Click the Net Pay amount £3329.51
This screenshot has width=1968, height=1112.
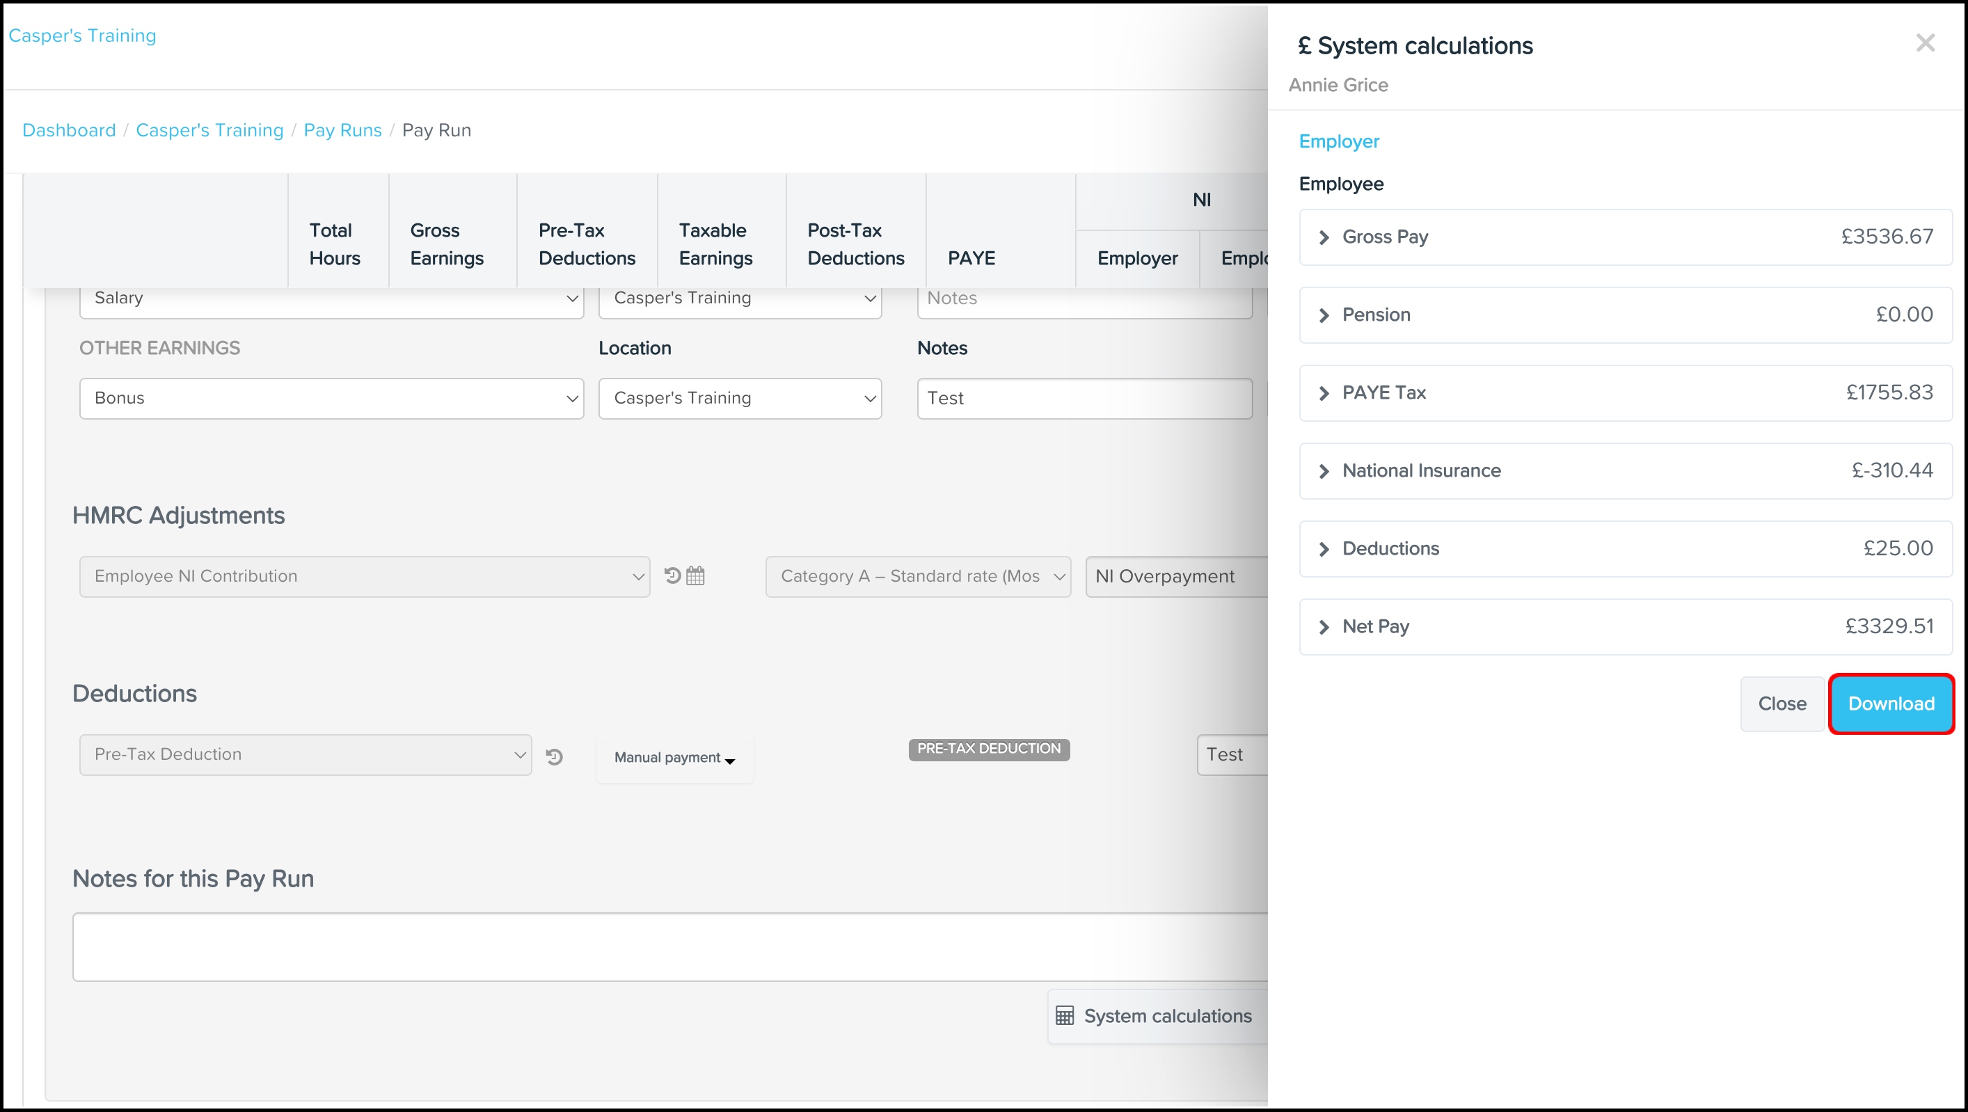(1889, 626)
